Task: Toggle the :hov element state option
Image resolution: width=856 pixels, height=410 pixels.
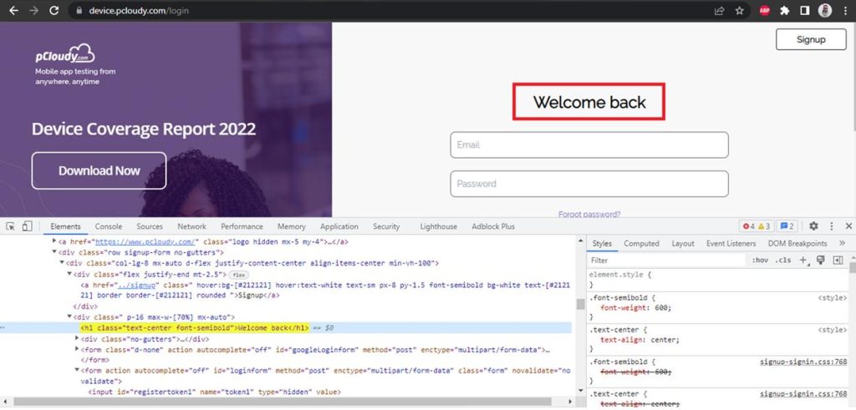Action: [x=760, y=260]
